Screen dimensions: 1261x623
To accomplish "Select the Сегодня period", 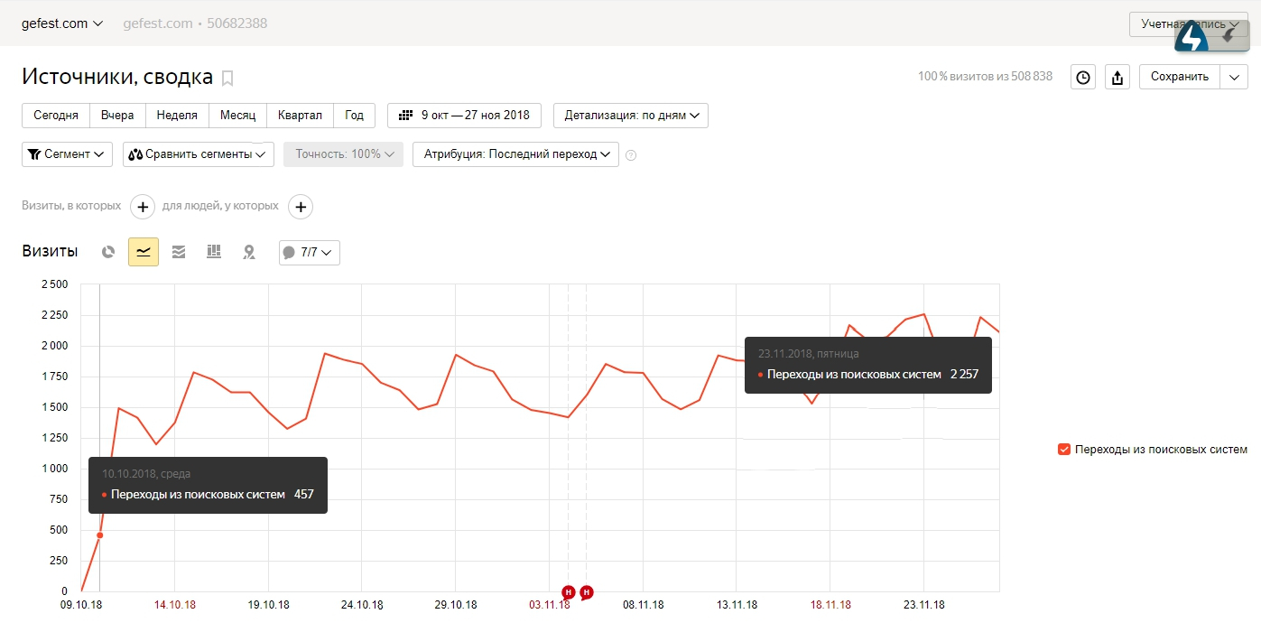I will [56, 116].
